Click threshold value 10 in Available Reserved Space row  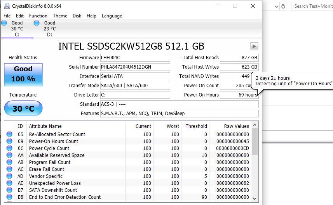pos(204,155)
